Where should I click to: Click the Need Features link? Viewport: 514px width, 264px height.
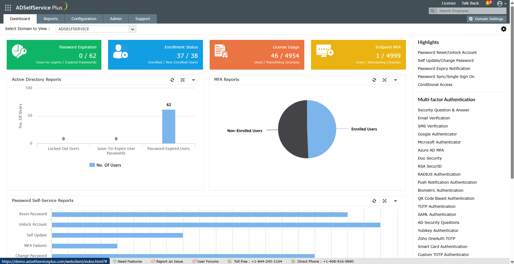[130, 261]
